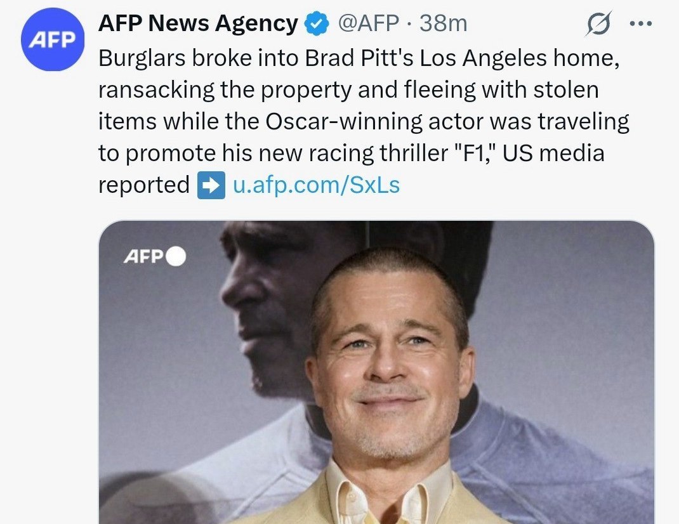
Task: Click the 'Burglars broke into' opening line
Action: pyautogui.click(x=201, y=58)
